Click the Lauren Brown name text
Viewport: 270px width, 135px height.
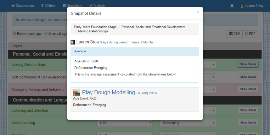pyautogui.click(x=89, y=42)
